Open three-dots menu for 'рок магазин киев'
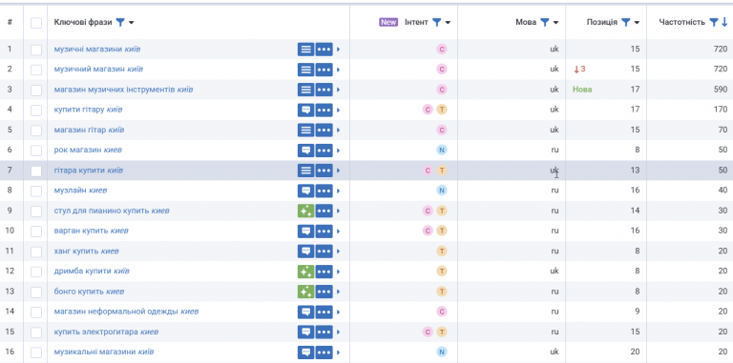The height and width of the screenshot is (363, 733). coord(324,151)
